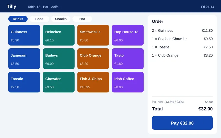This screenshot has width=221, height=138.
Task: Select the 1 × Club Orange order line
Action: coord(182,55)
